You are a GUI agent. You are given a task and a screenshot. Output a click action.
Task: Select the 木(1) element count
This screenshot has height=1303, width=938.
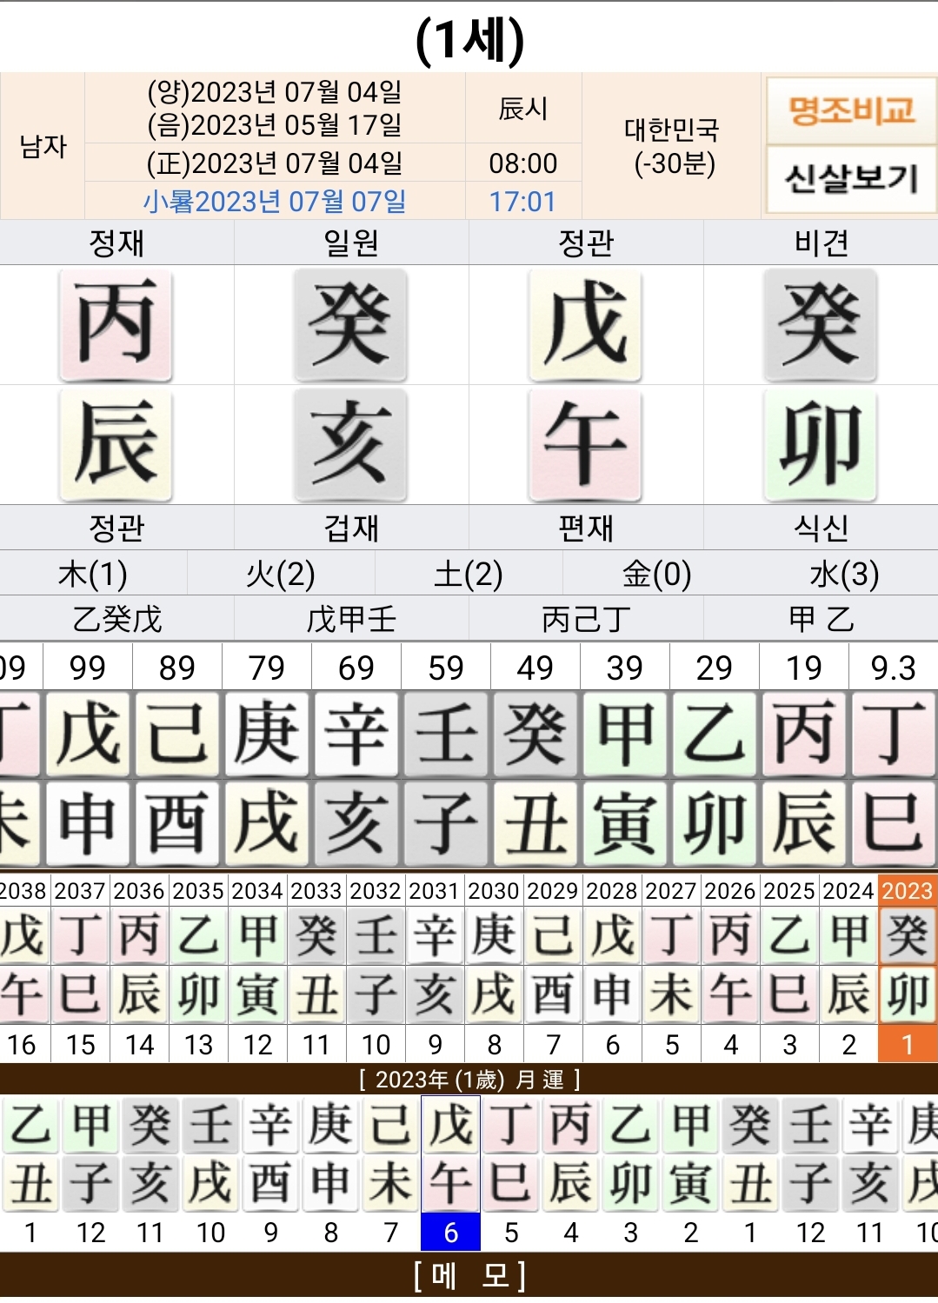[93, 574]
